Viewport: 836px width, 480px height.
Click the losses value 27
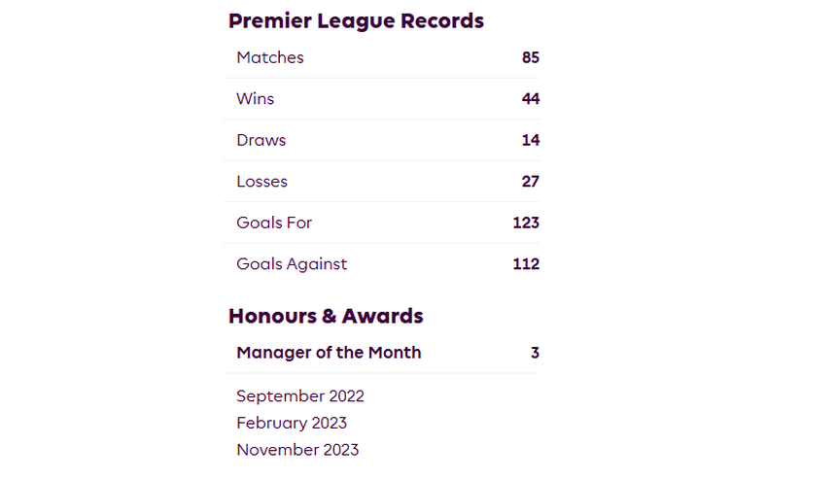(x=530, y=182)
